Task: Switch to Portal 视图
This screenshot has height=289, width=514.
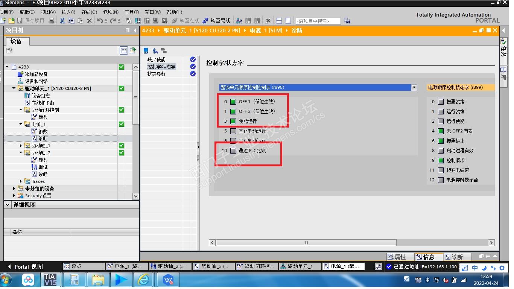Action: (x=26, y=267)
